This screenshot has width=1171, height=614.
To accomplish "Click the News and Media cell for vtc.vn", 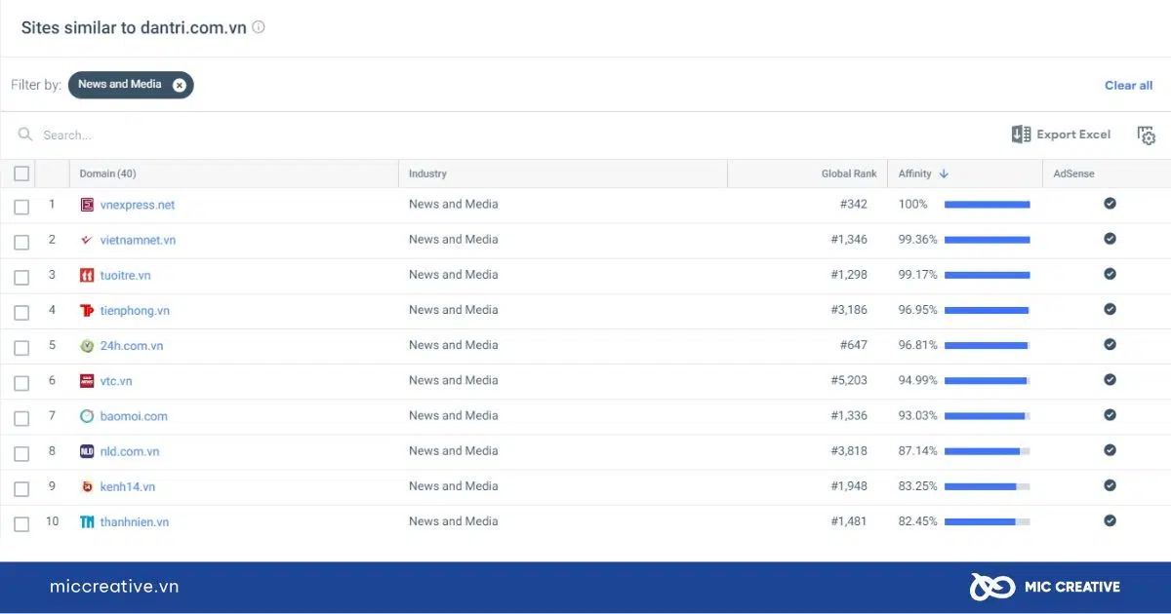I will point(454,380).
